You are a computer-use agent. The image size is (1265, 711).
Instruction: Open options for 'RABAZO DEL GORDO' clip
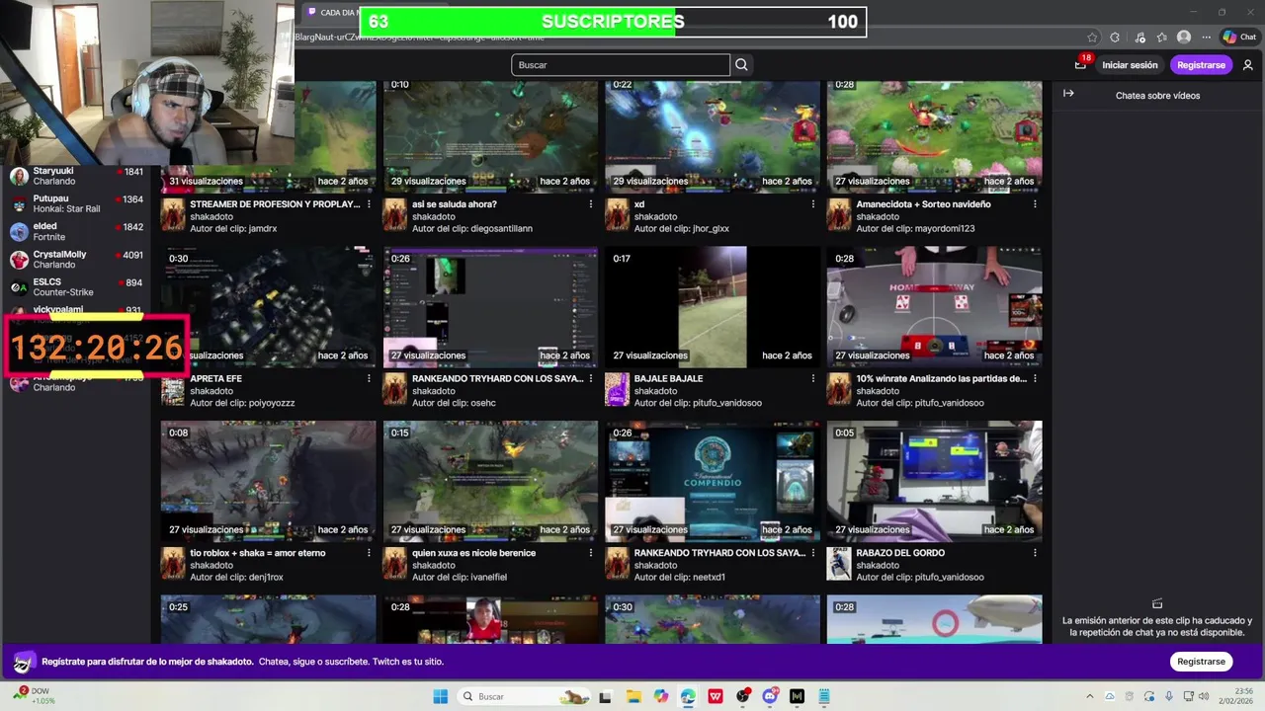tap(1035, 553)
